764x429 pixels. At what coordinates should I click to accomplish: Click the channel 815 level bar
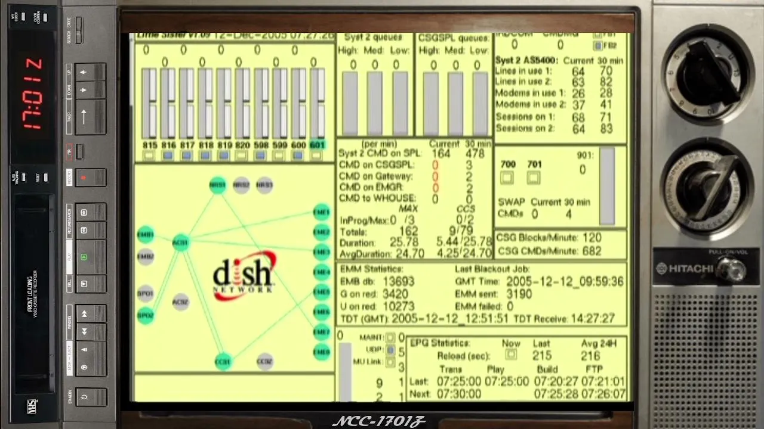click(x=149, y=104)
